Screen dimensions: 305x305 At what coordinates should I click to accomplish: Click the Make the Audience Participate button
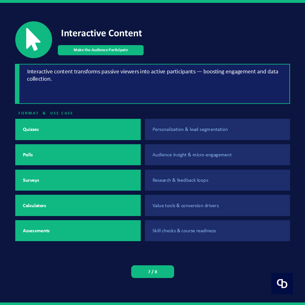(101, 50)
